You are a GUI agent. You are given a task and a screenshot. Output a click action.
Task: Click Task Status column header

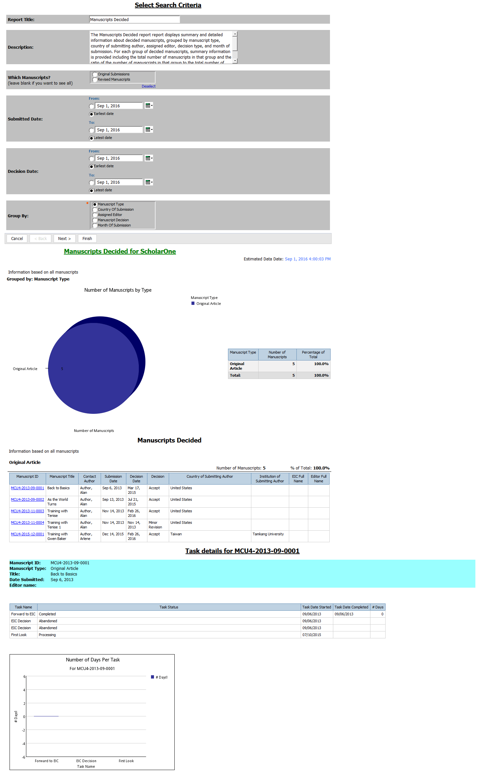tap(169, 607)
